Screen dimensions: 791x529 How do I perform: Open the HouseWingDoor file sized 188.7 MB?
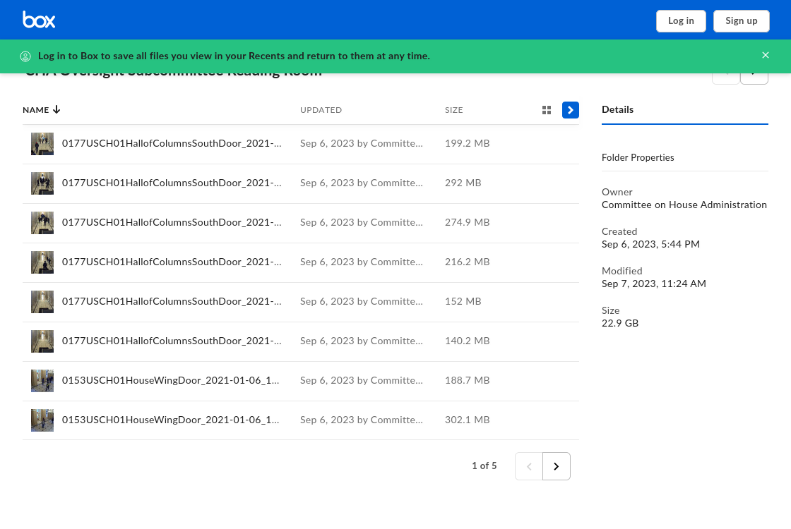tap(170, 380)
